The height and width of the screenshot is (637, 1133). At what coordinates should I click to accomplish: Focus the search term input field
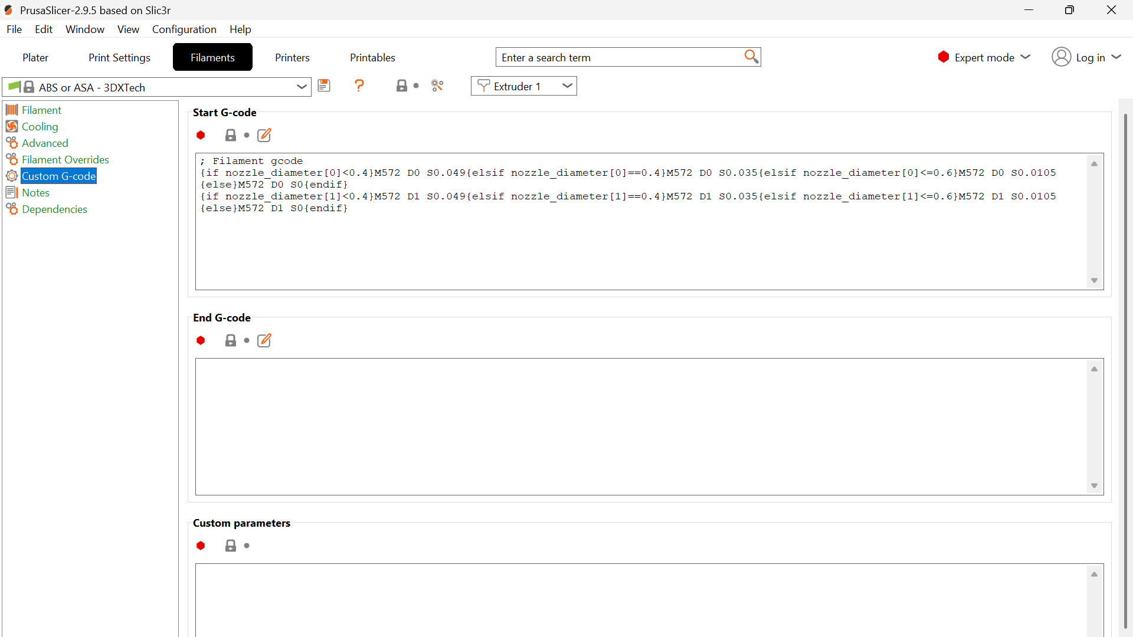click(x=621, y=57)
